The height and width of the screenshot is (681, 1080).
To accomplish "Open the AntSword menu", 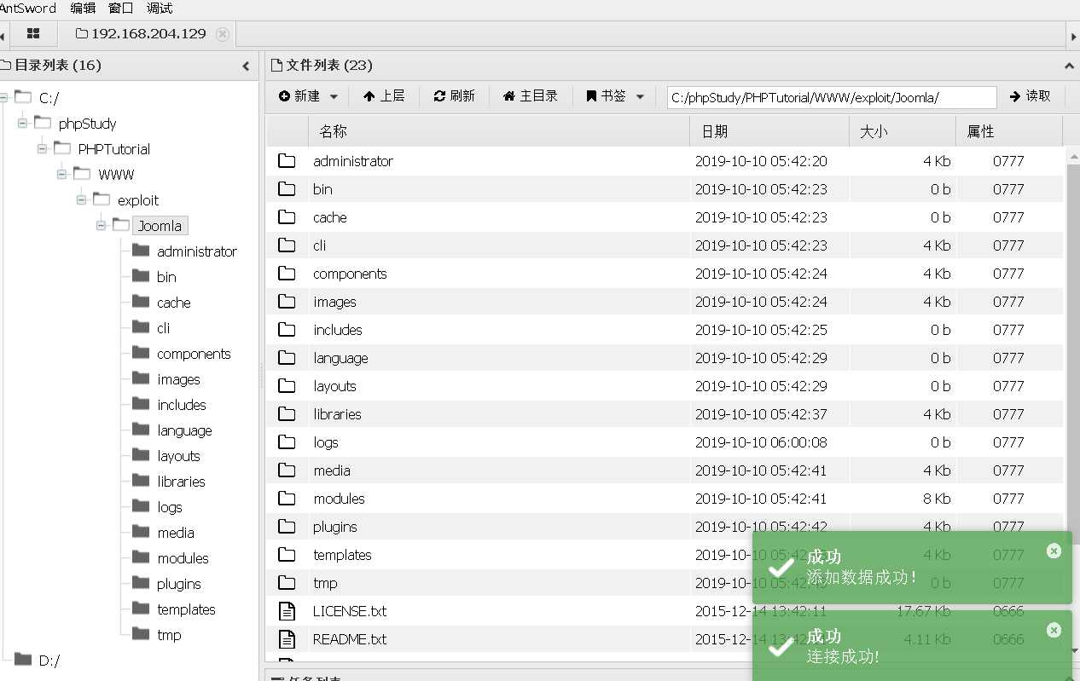I will [27, 9].
